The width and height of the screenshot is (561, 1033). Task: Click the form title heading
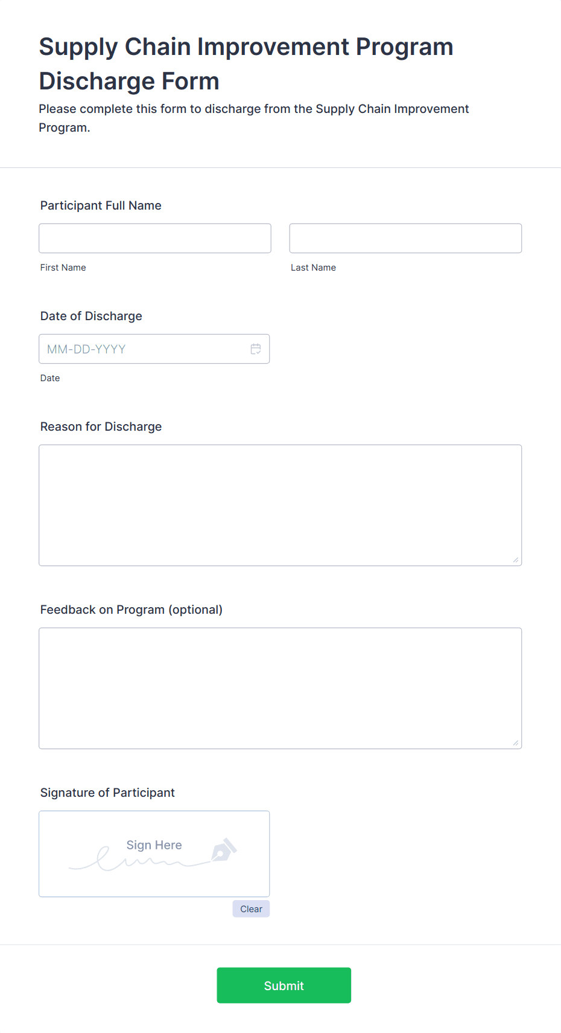point(246,63)
